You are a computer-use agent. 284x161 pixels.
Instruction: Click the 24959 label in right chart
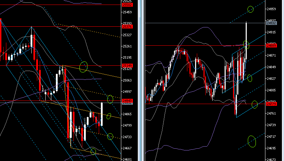point(271,9)
